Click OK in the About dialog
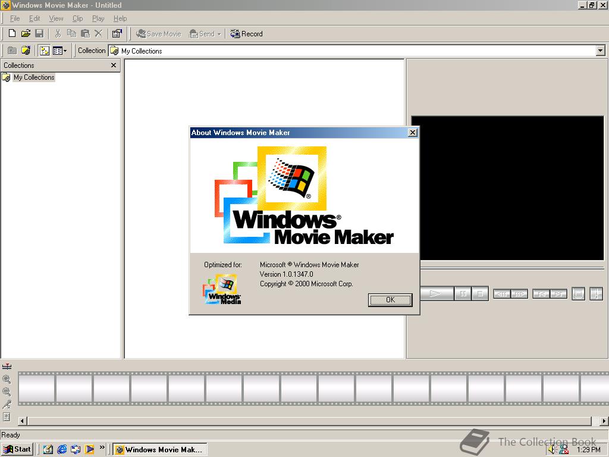 (390, 300)
